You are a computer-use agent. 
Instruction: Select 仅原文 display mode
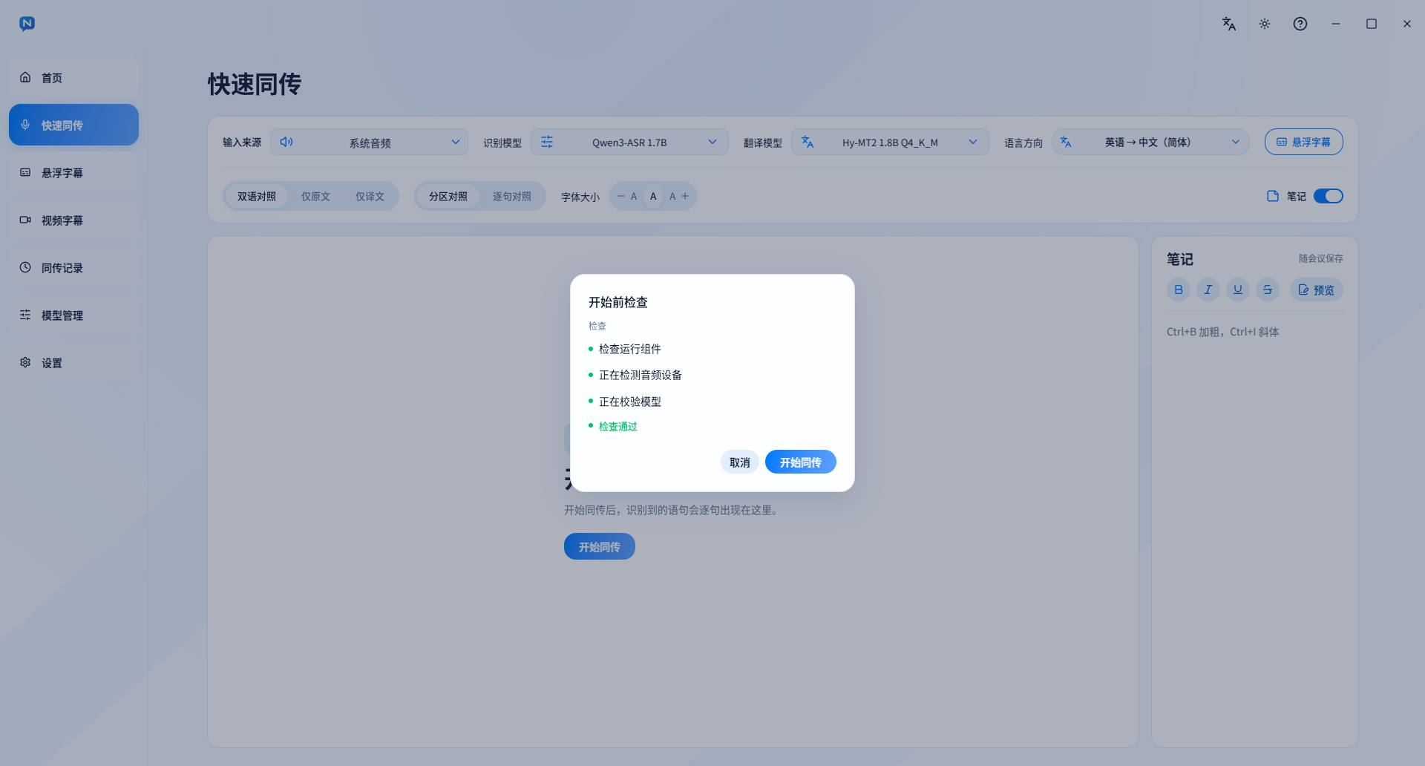click(315, 196)
